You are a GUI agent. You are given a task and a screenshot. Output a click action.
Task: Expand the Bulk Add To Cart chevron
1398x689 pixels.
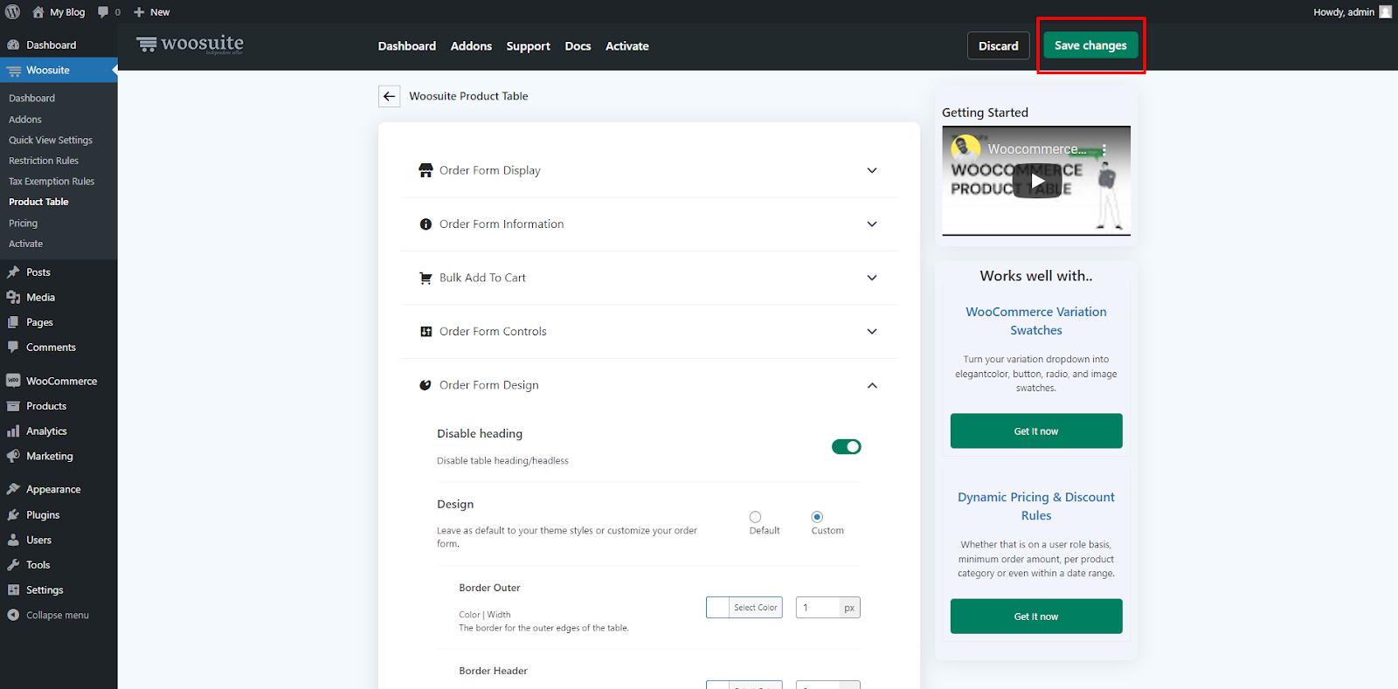coord(872,278)
